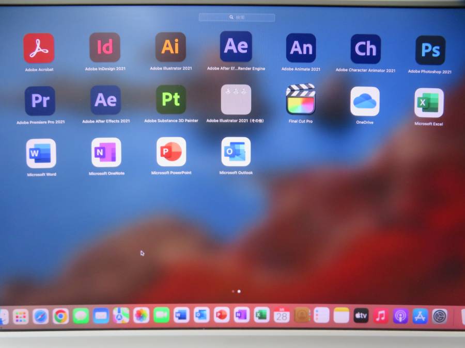Click the Outlook icon in the Dock
This screenshot has height=348, width=465.
[x=202, y=315]
